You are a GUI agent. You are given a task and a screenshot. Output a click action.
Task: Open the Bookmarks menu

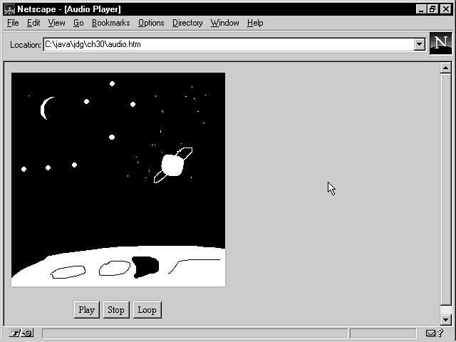tap(110, 23)
